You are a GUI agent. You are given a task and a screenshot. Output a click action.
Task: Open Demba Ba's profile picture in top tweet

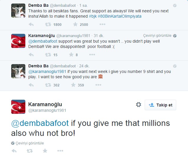[x=18, y=11]
